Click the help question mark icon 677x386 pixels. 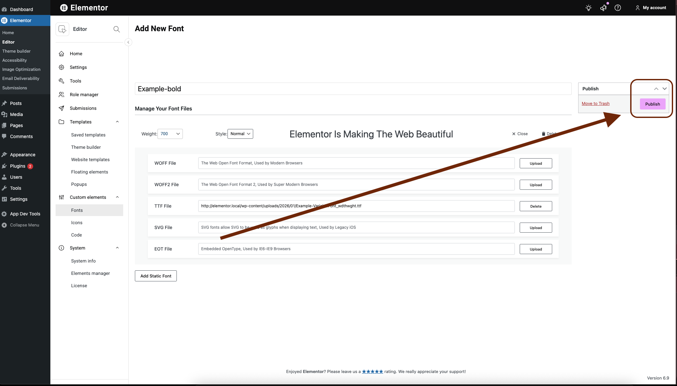pyautogui.click(x=618, y=8)
